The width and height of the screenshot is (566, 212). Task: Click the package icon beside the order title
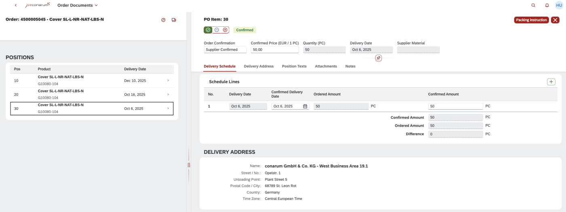coord(163,20)
